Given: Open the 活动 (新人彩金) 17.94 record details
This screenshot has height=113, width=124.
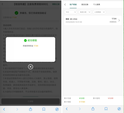Looking at the screenshot, I should 93,20.
